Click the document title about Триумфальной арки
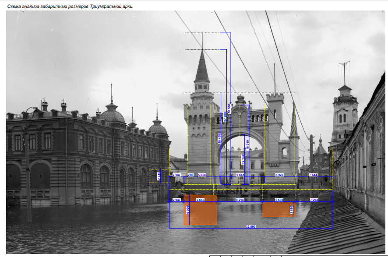 coord(71,6)
